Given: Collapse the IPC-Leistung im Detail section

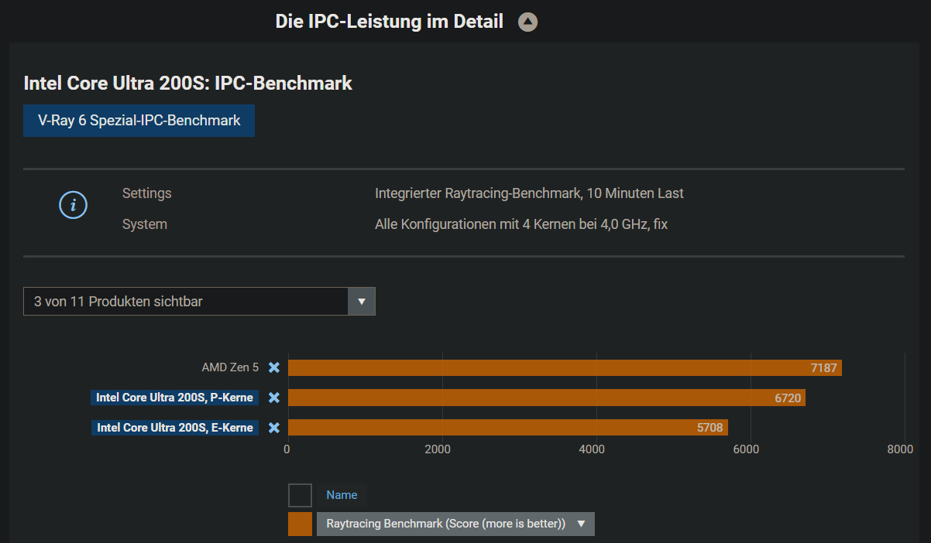Looking at the screenshot, I should 527,22.
